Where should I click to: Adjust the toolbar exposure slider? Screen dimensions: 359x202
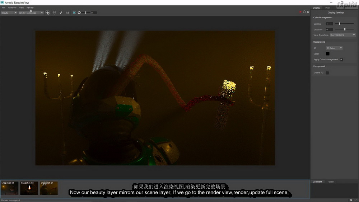(x=86, y=13)
